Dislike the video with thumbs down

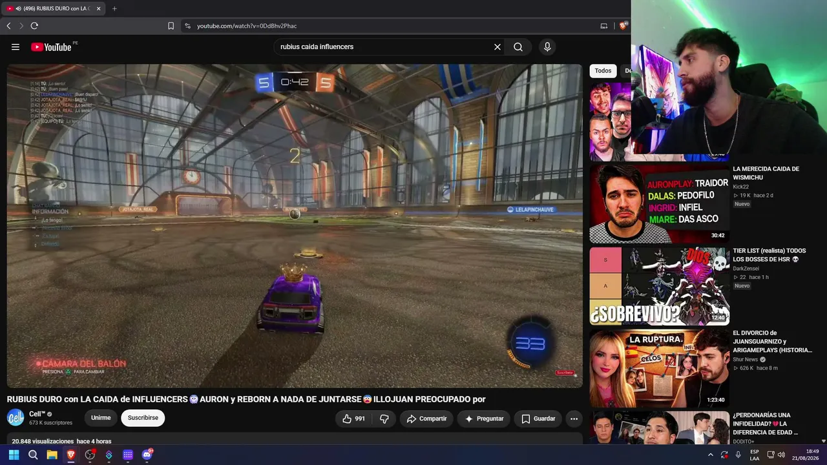pos(384,418)
